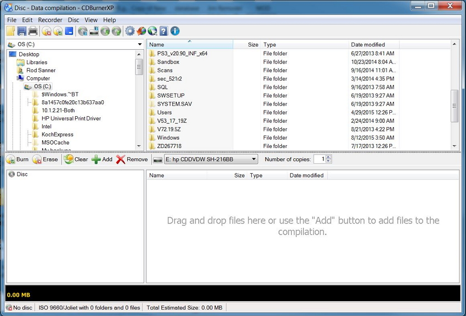Select Computer in the folder tree
The height and width of the screenshot is (316, 466).
point(38,78)
